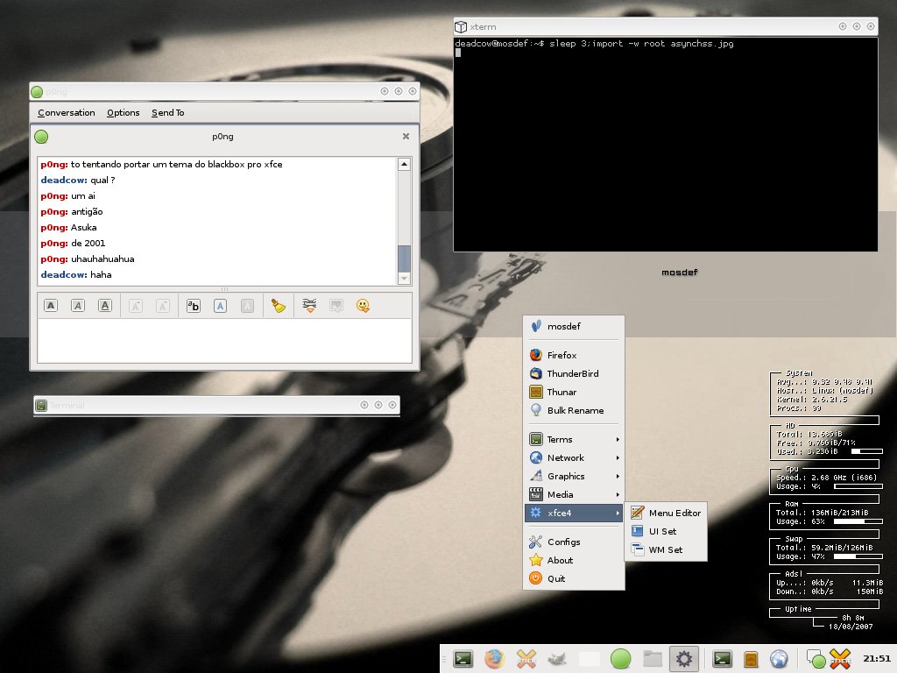Click the mosdef desktop label
897x673 pixels.
tap(680, 273)
